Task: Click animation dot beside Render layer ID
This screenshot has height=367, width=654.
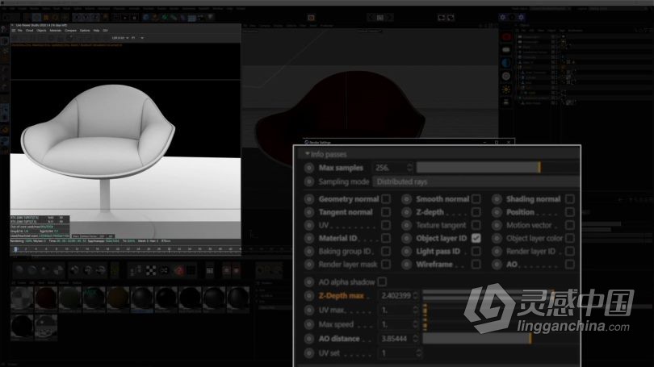Action: click(497, 251)
